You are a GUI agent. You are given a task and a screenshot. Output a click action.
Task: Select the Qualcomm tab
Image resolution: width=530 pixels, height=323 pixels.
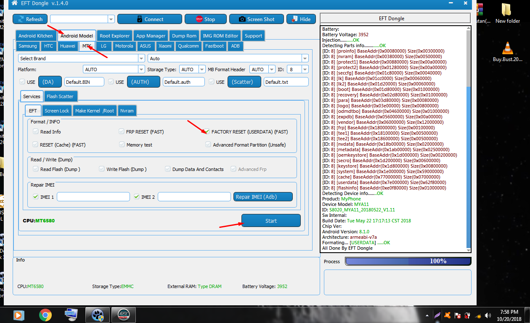click(188, 46)
